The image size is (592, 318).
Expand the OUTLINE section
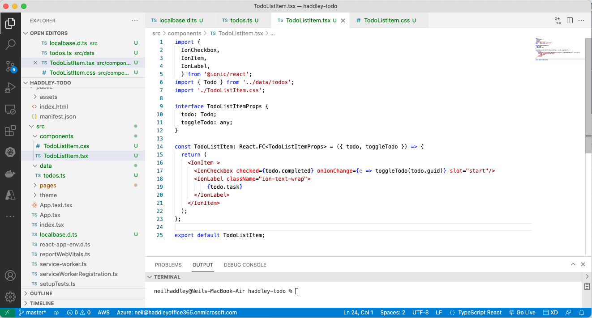pos(41,293)
